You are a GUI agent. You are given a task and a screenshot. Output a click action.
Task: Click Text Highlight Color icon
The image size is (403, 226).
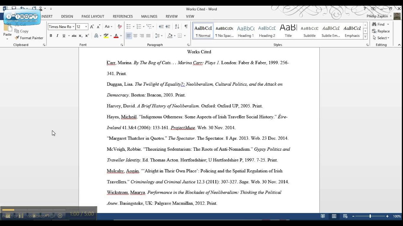106,36
